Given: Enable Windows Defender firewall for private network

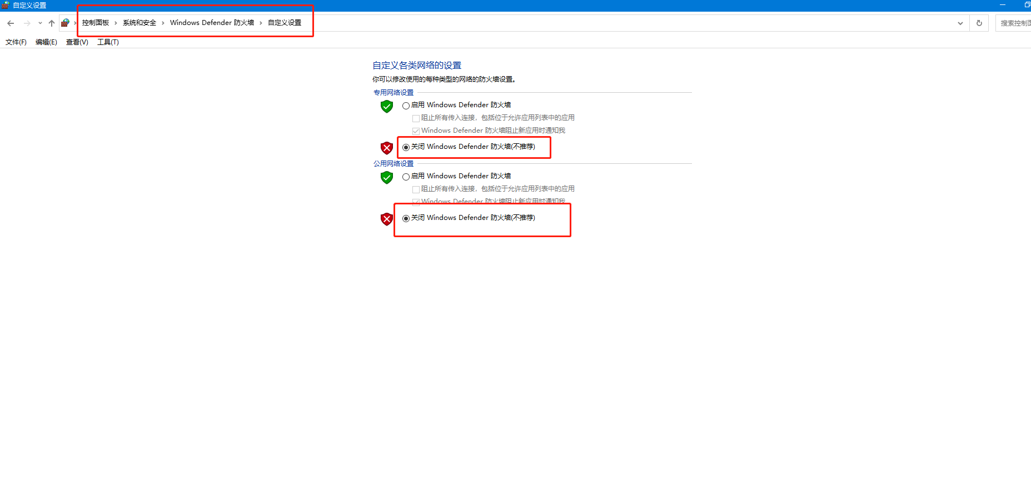Looking at the screenshot, I should point(406,106).
